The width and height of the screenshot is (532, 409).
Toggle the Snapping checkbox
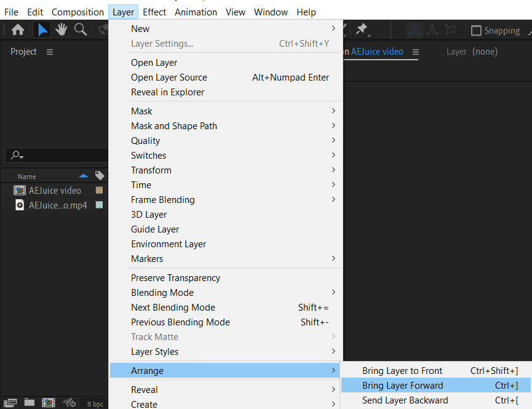click(x=476, y=31)
